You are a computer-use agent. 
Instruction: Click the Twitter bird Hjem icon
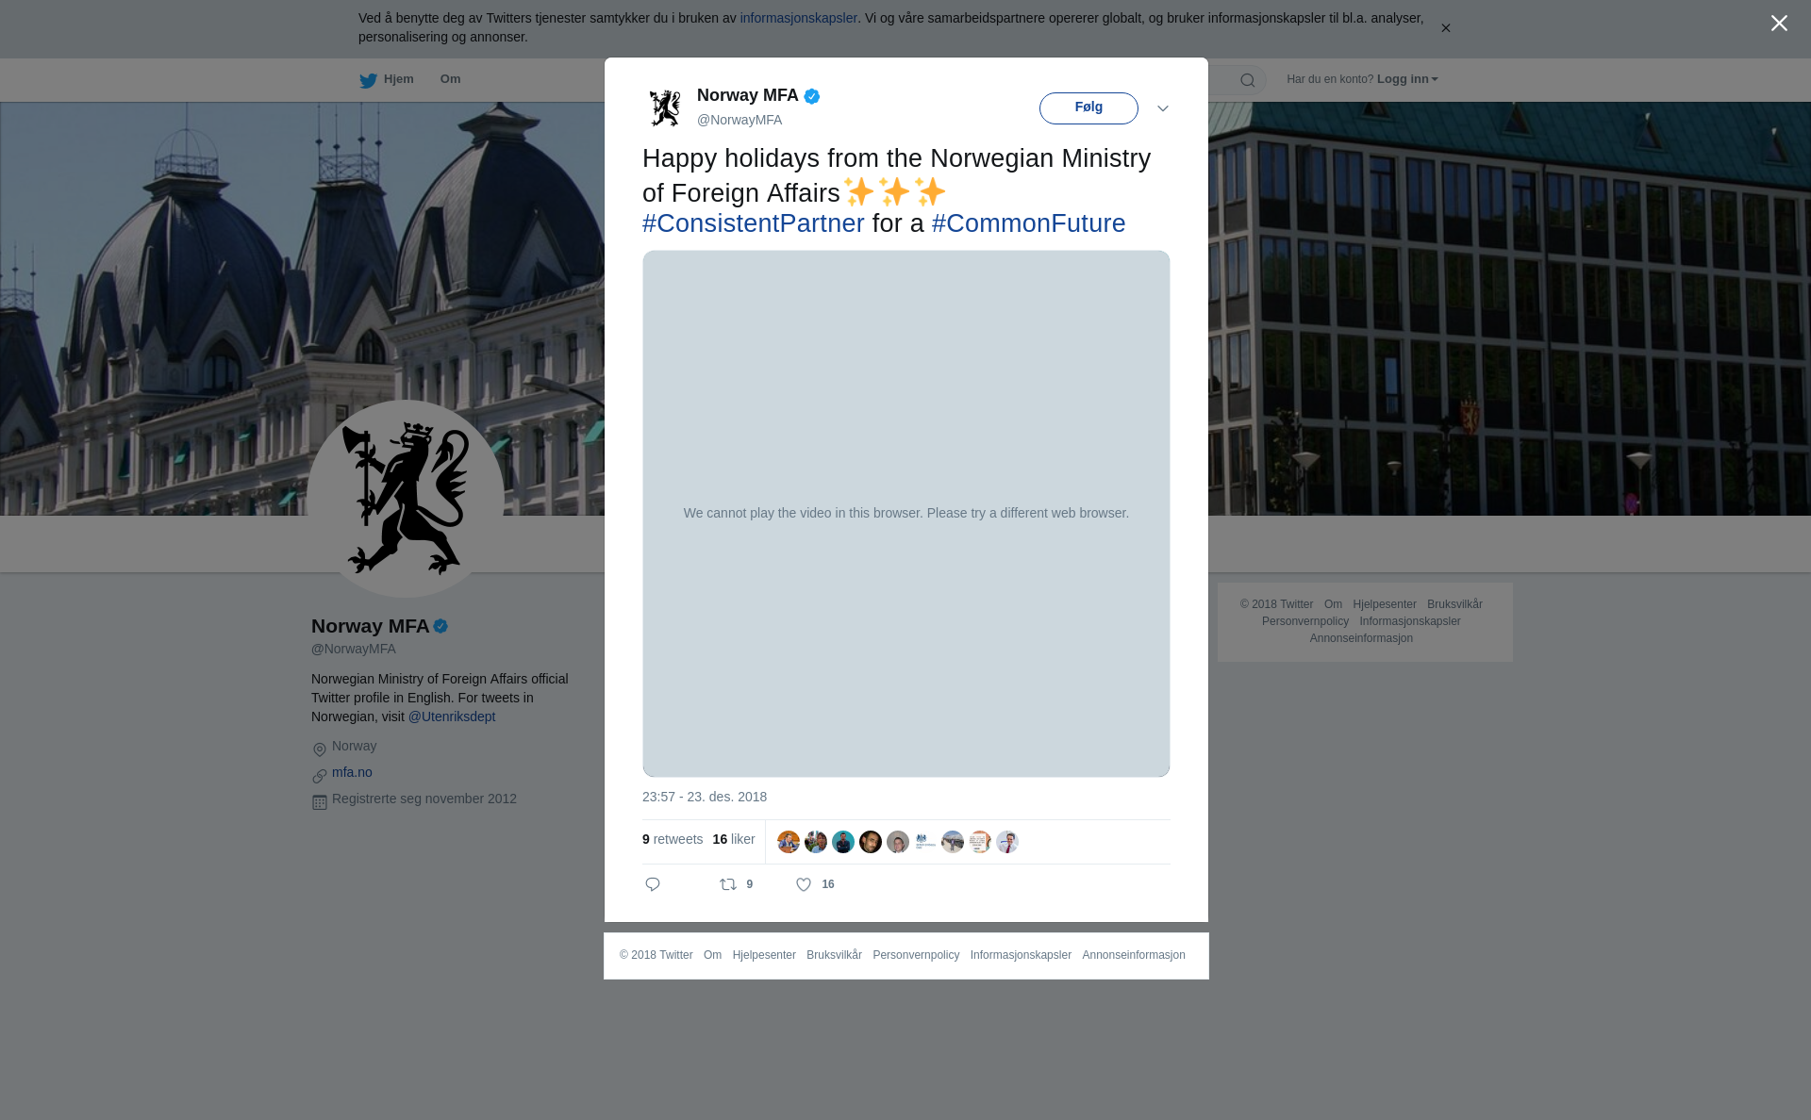click(368, 80)
